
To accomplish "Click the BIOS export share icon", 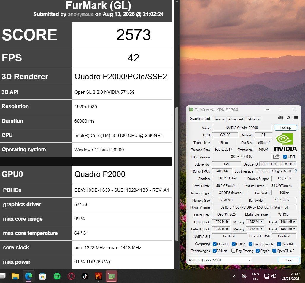I will 276,157.
